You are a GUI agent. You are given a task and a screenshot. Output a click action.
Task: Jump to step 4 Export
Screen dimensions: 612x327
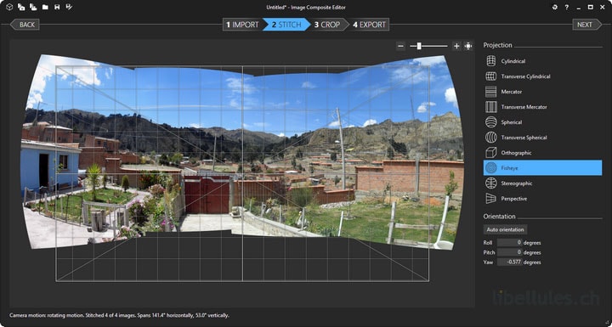[369, 25]
